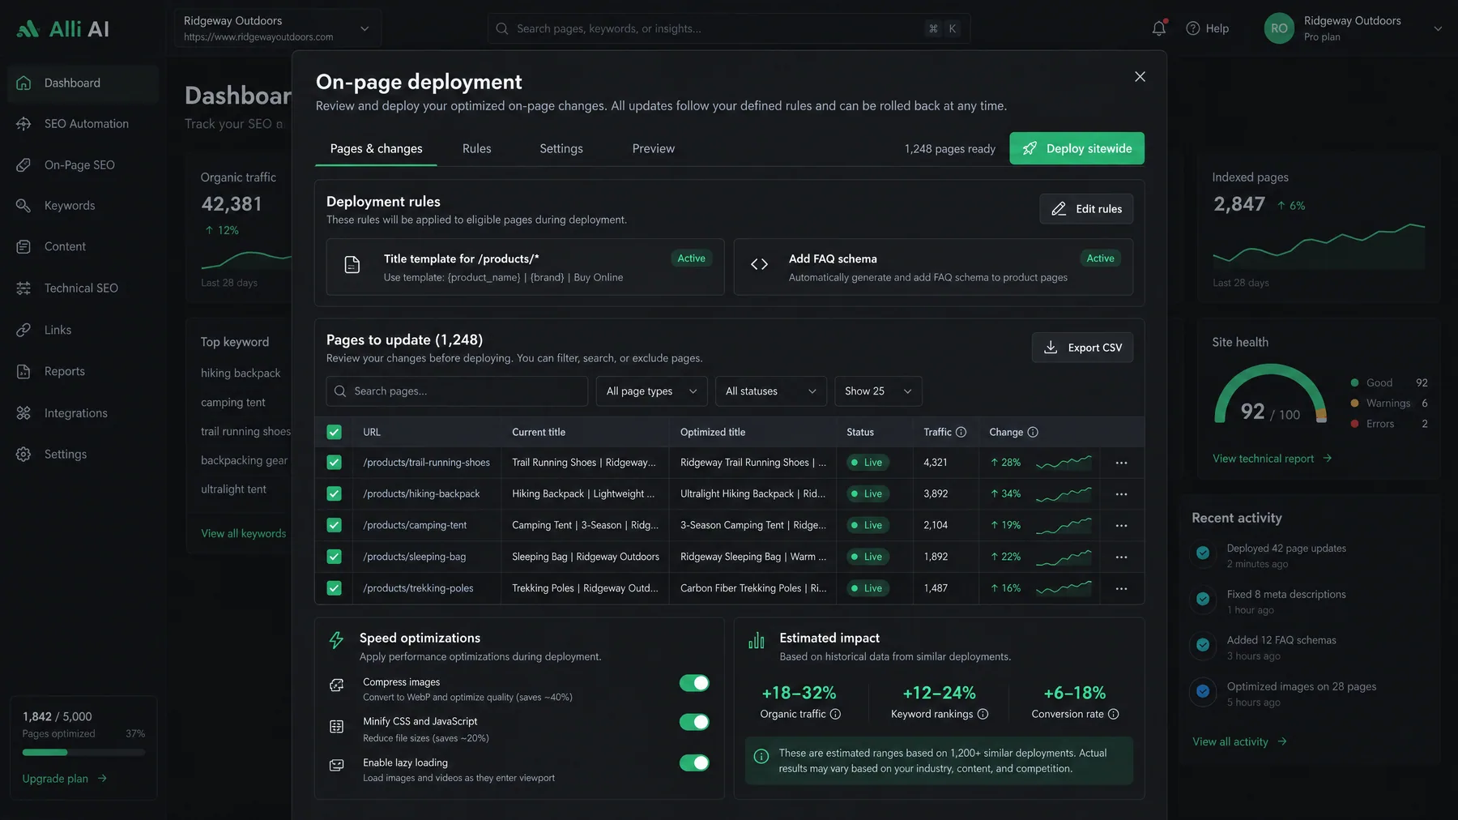Toggle the select-all header checkbox
Image resolution: width=1458 pixels, height=820 pixels.
(334, 433)
